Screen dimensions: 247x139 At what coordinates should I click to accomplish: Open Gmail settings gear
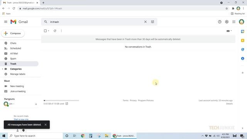tap(227, 22)
